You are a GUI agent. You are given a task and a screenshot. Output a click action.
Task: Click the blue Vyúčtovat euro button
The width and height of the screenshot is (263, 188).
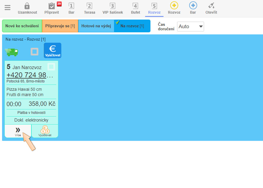point(52,50)
